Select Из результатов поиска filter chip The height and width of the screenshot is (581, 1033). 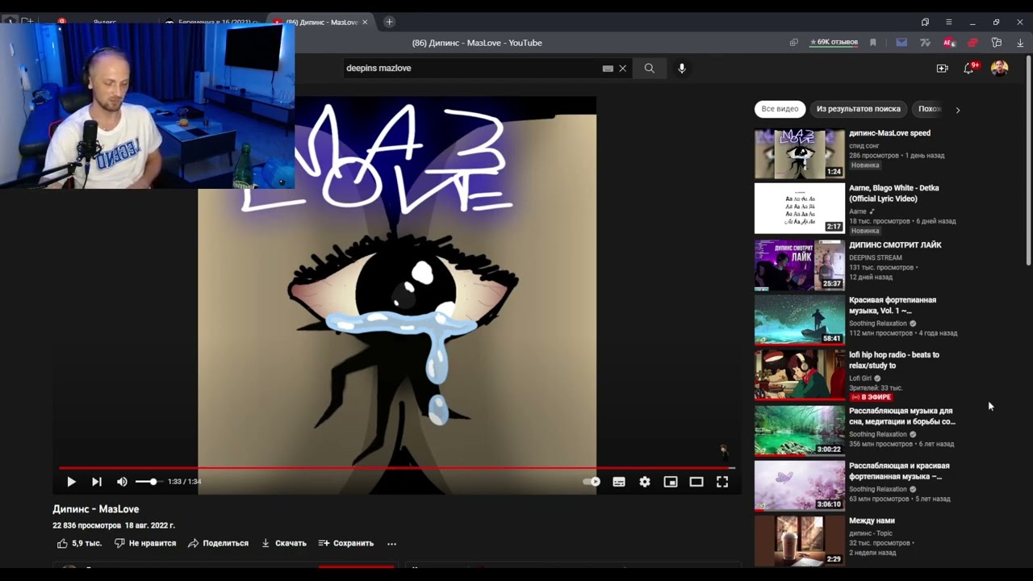click(x=858, y=109)
